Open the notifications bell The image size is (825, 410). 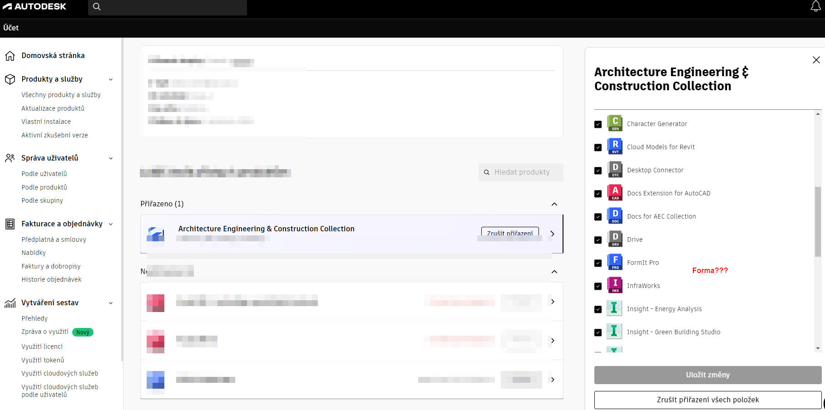815,6
